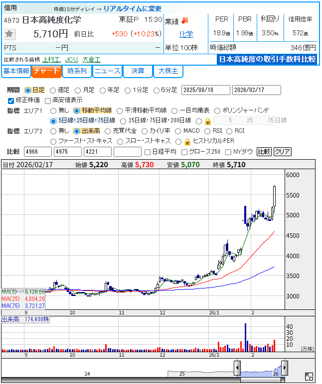Select カイリ率 indicator
322x384 pixels.
(145, 131)
